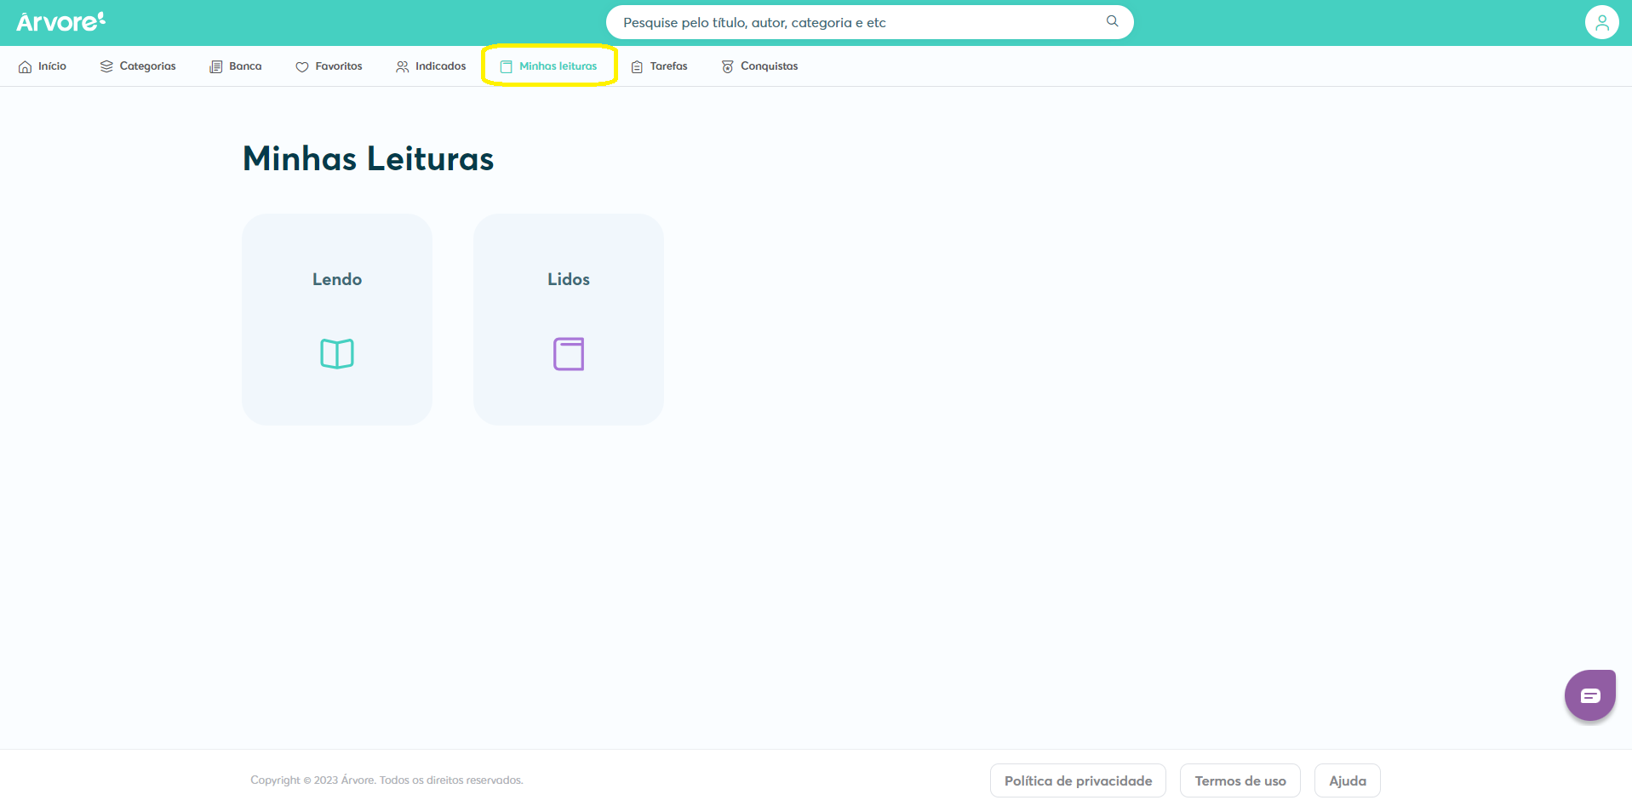Click the Banca newspaper icon
Image resolution: width=1632 pixels, height=806 pixels.
pyautogui.click(x=216, y=66)
